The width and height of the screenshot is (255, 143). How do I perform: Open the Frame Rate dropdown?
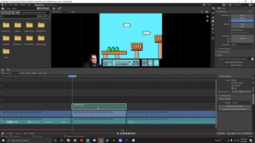click(x=242, y=44)
